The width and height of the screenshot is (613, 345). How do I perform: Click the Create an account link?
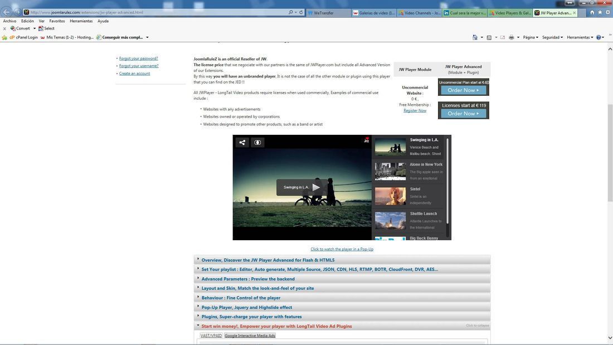tap(134, 74)
